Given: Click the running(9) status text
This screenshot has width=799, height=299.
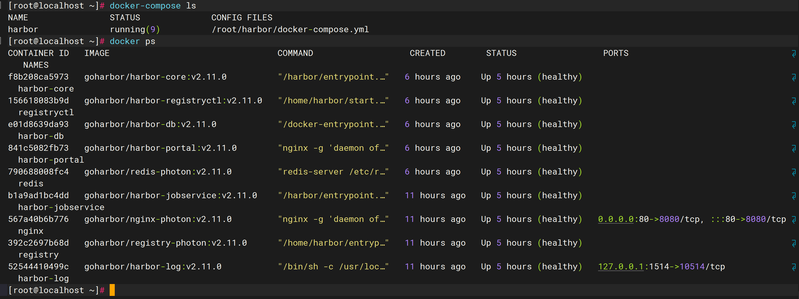Looking at the screenshot, I should (x=135, y=29).
